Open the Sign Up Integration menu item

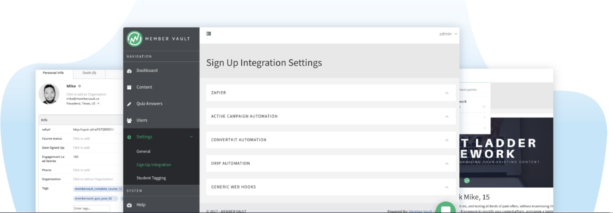154,165
